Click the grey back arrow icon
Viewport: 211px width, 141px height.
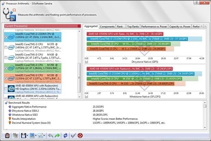pos(51,136)
